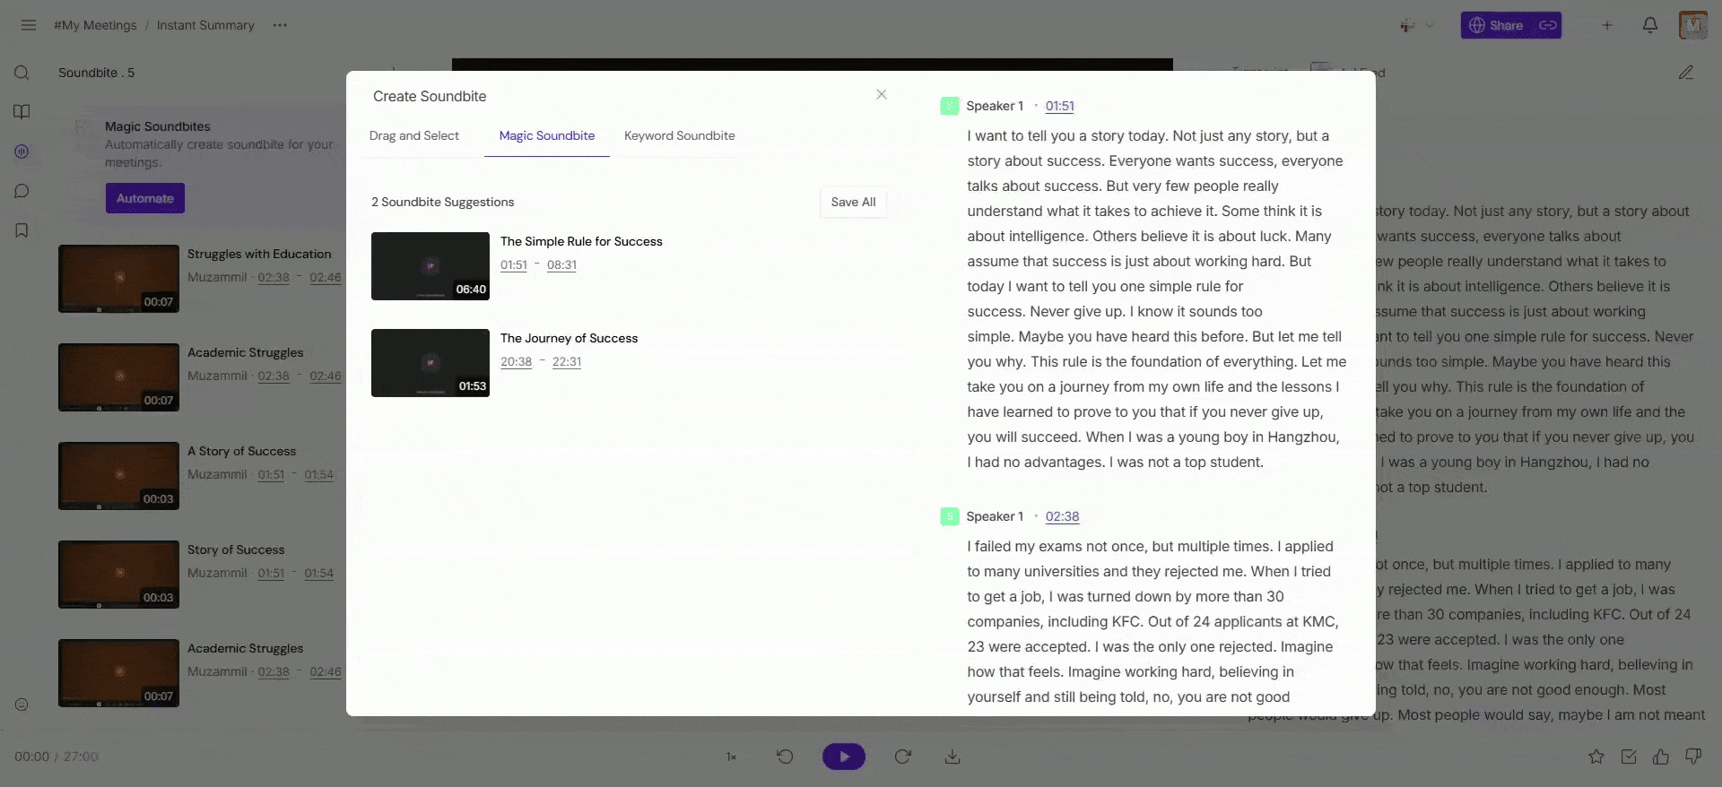
Task: Click the download icon in player bar
Action: [952, 757]
